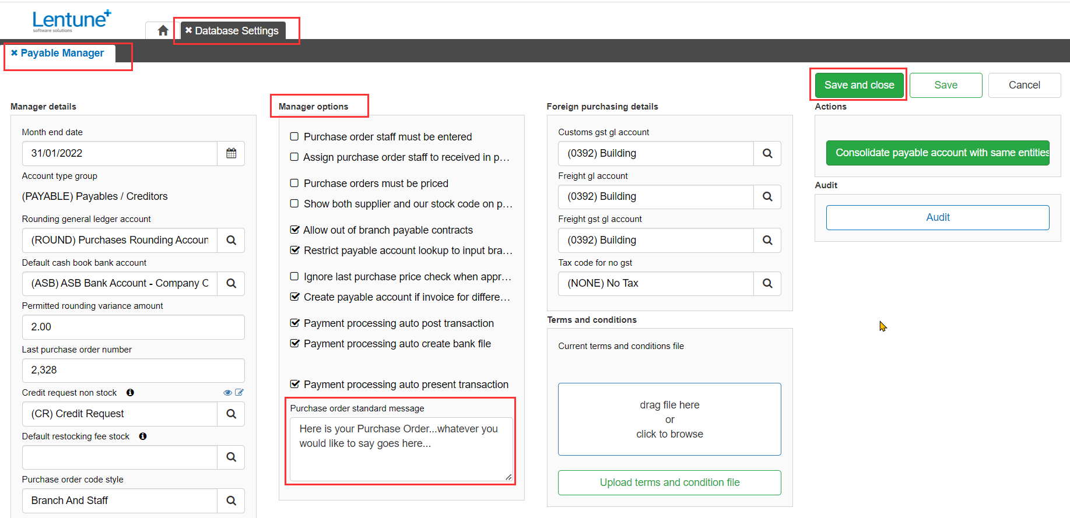Screen dimensions: 1070x518
Task: Search Tax code for no gst lookup
Action: pyautogui.click(x=767, y=283)
